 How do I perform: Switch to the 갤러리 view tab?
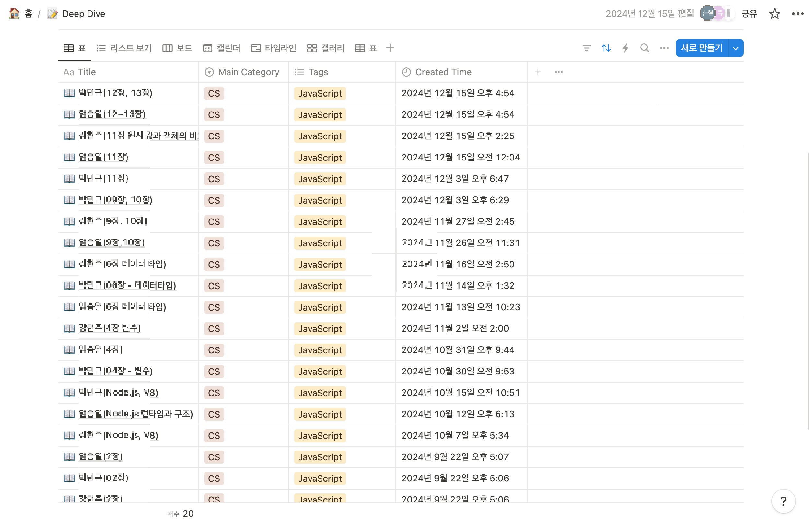pos(325,48)
